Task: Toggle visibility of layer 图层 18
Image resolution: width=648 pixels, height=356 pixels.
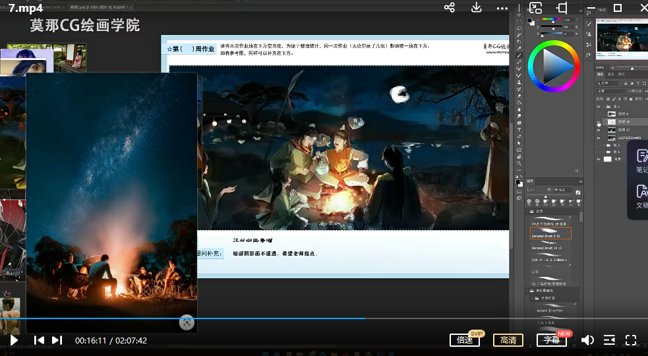Action: pos(599,122)
